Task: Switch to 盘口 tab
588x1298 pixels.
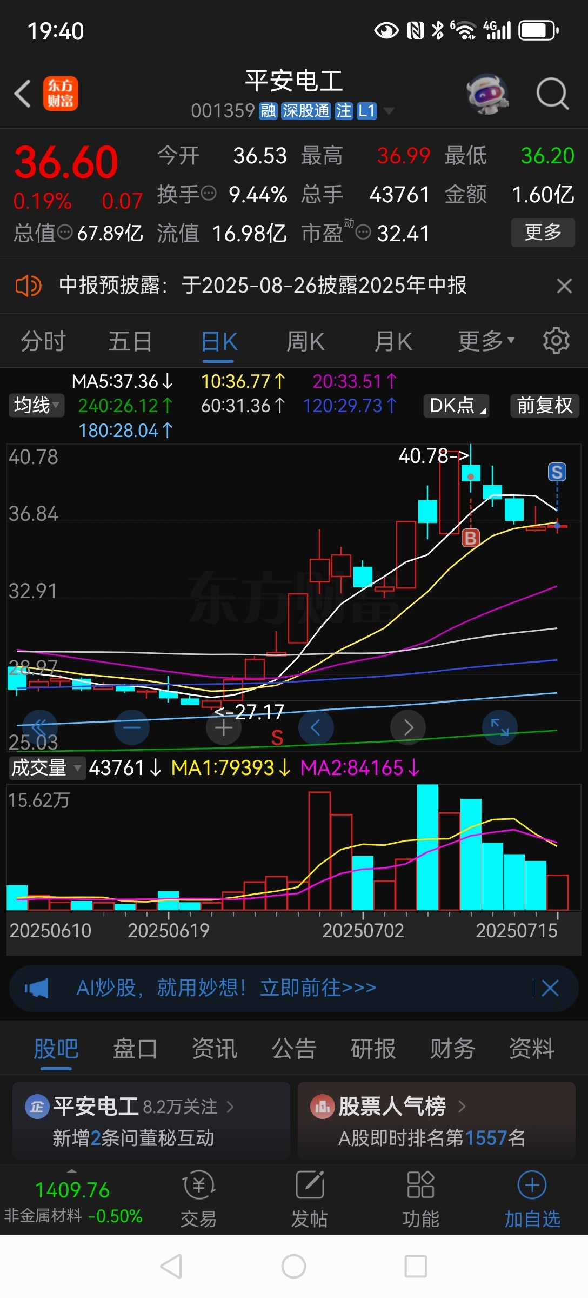Action: [x=135, y=1049]
